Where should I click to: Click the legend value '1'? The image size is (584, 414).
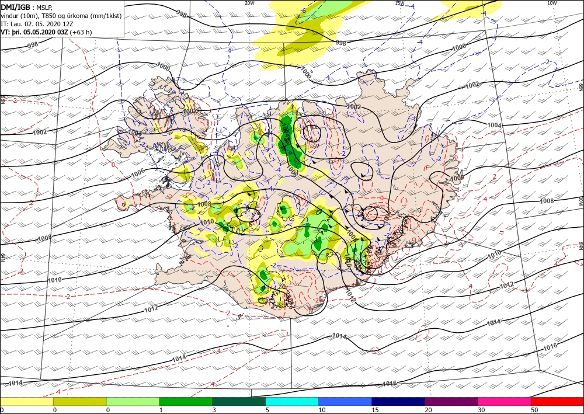161,410
